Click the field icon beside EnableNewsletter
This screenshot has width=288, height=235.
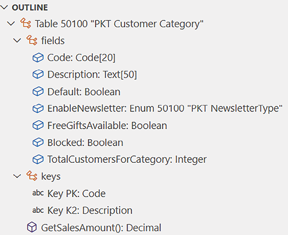tap(38, 108)
